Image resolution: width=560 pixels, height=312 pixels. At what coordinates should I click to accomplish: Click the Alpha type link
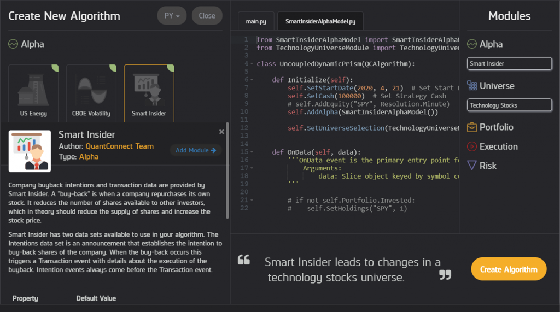[89, 157]
